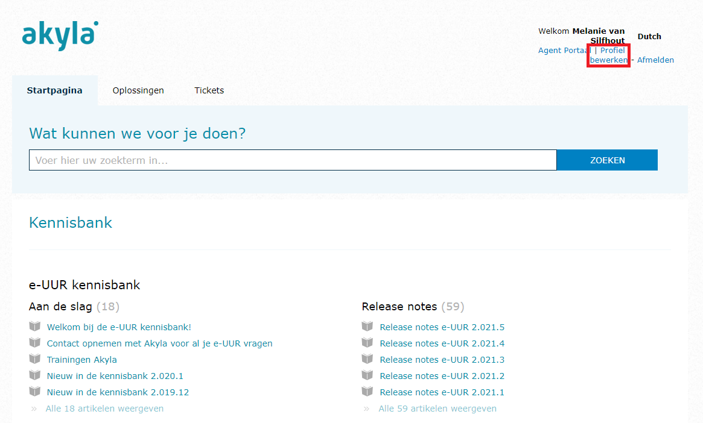Click book icon beside Welkom bij article
The width and height of the screenshot is (703, 423).
34,327
